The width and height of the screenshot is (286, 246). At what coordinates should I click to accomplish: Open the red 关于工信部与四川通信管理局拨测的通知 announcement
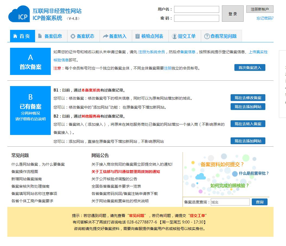tap(126, 172)
